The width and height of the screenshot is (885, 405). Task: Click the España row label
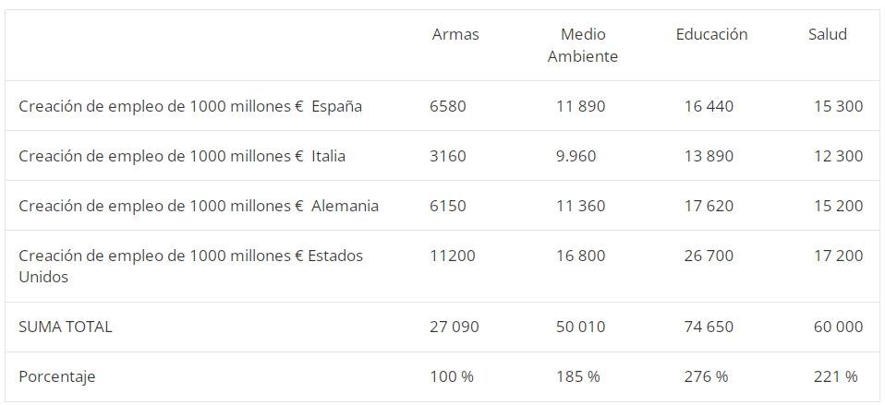pos(190,106)
